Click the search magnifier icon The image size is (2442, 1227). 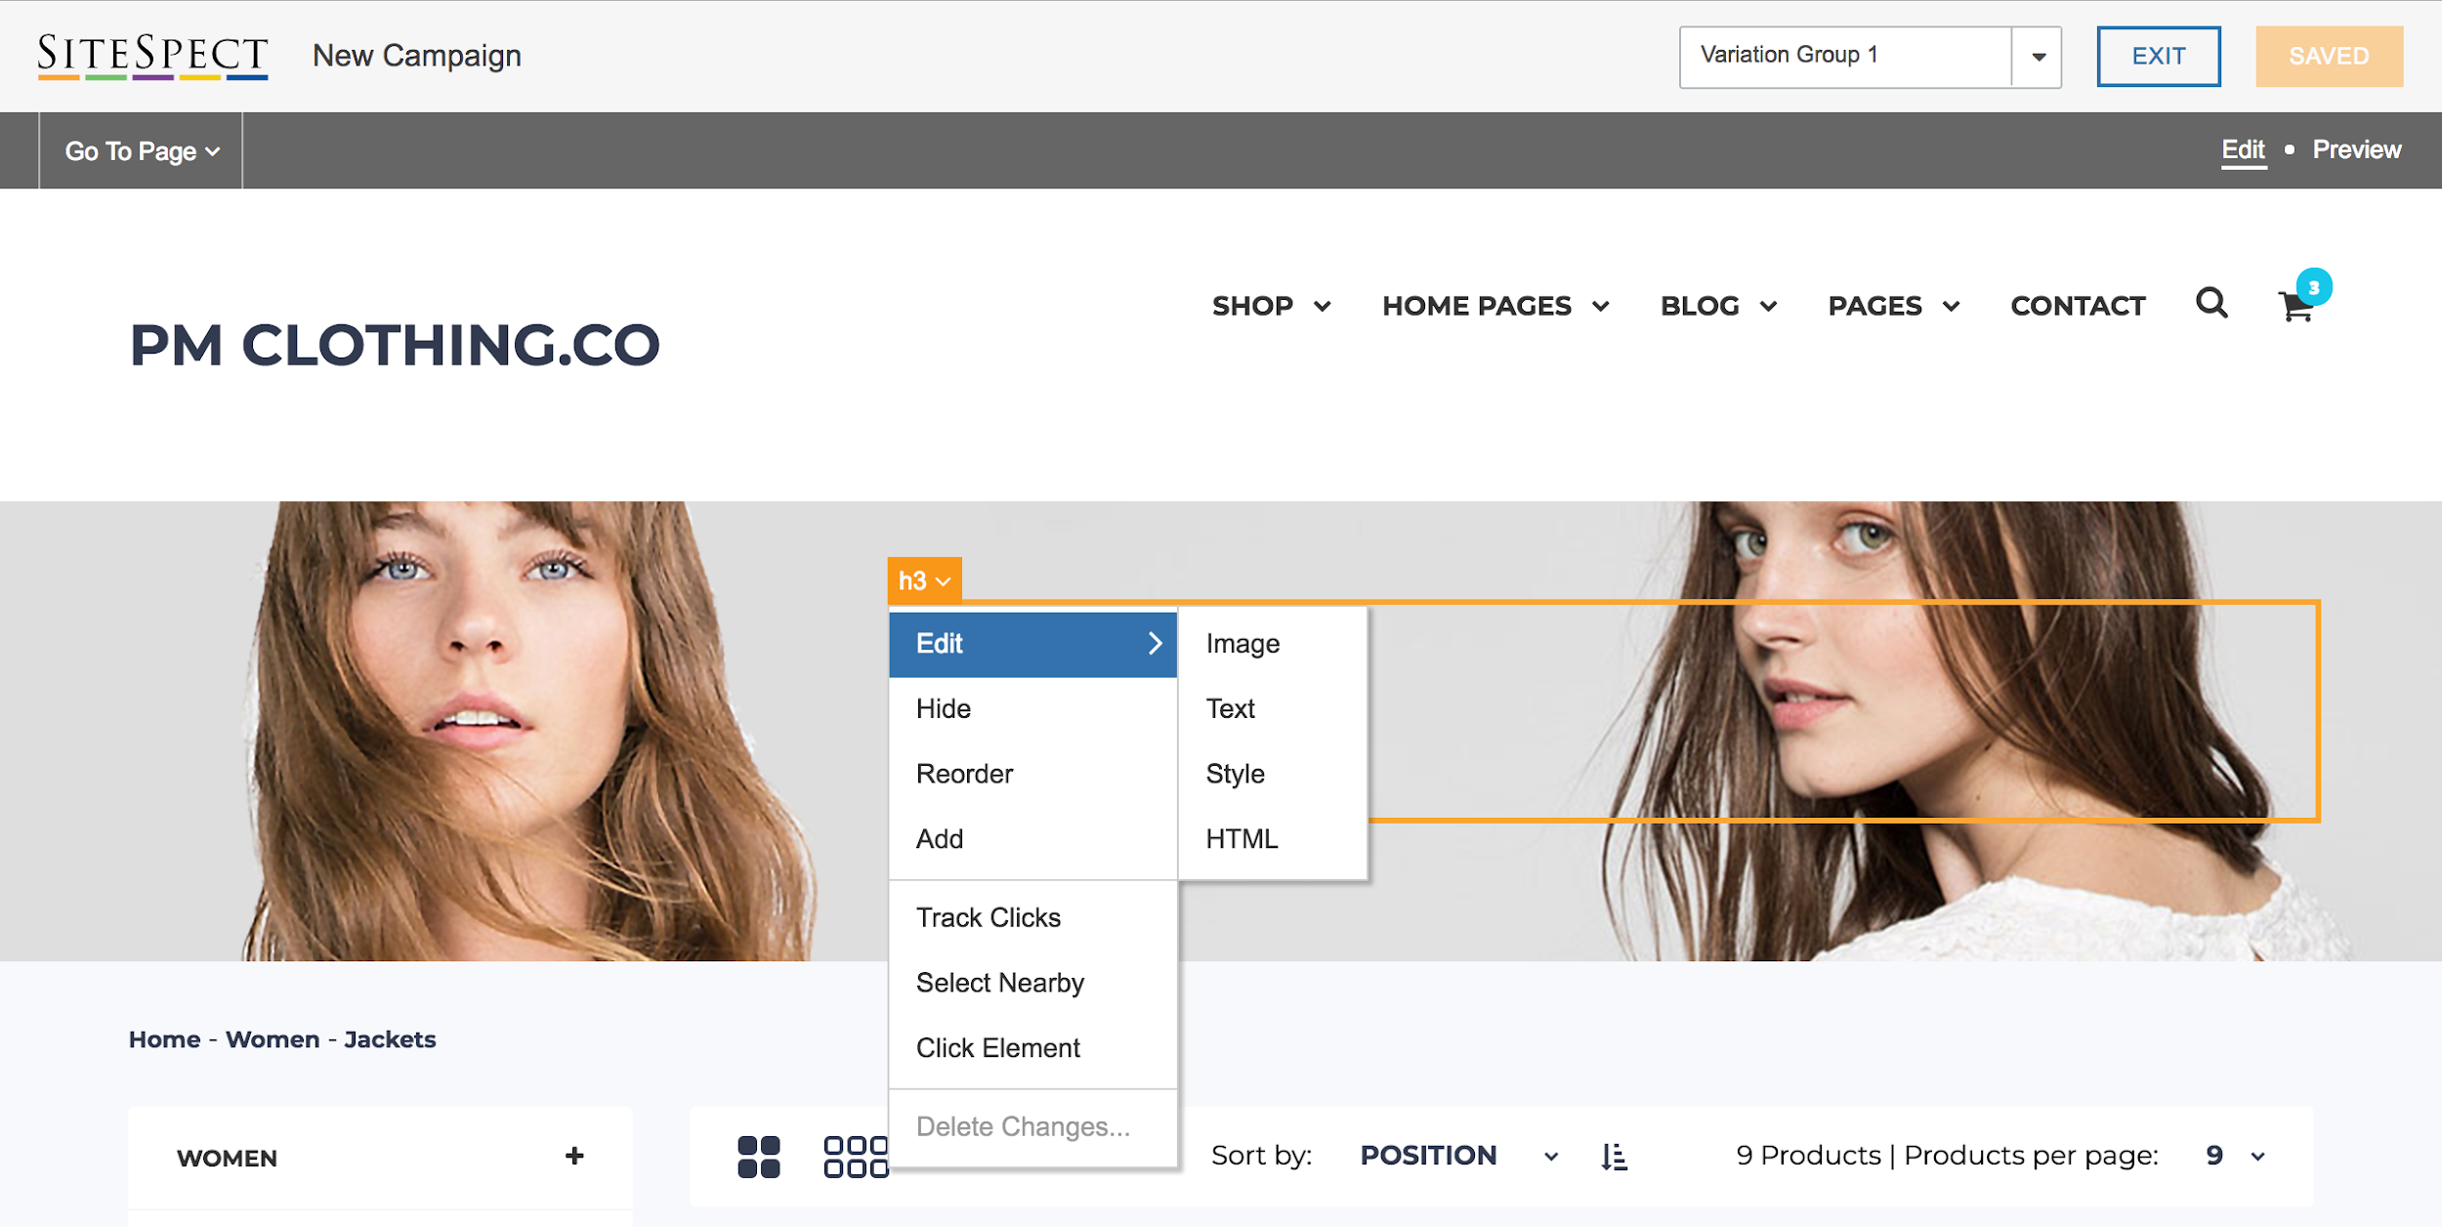click(x=2211, y=304)
